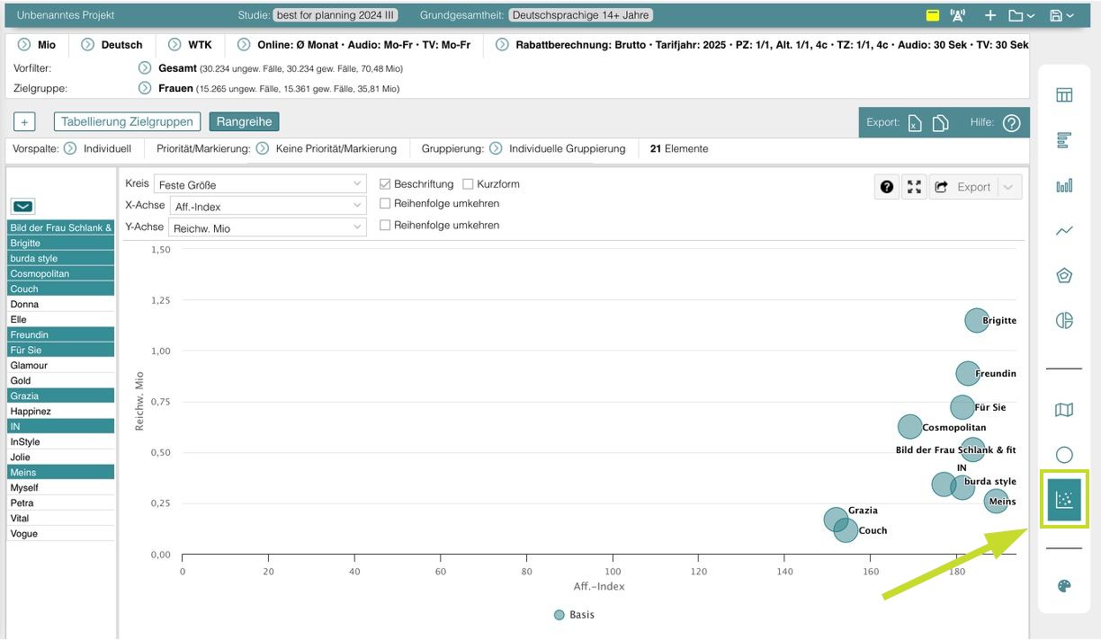Check X-axis Reihenfolge umkehren option
Screen dimensions: 1101x640
[386, 204]
